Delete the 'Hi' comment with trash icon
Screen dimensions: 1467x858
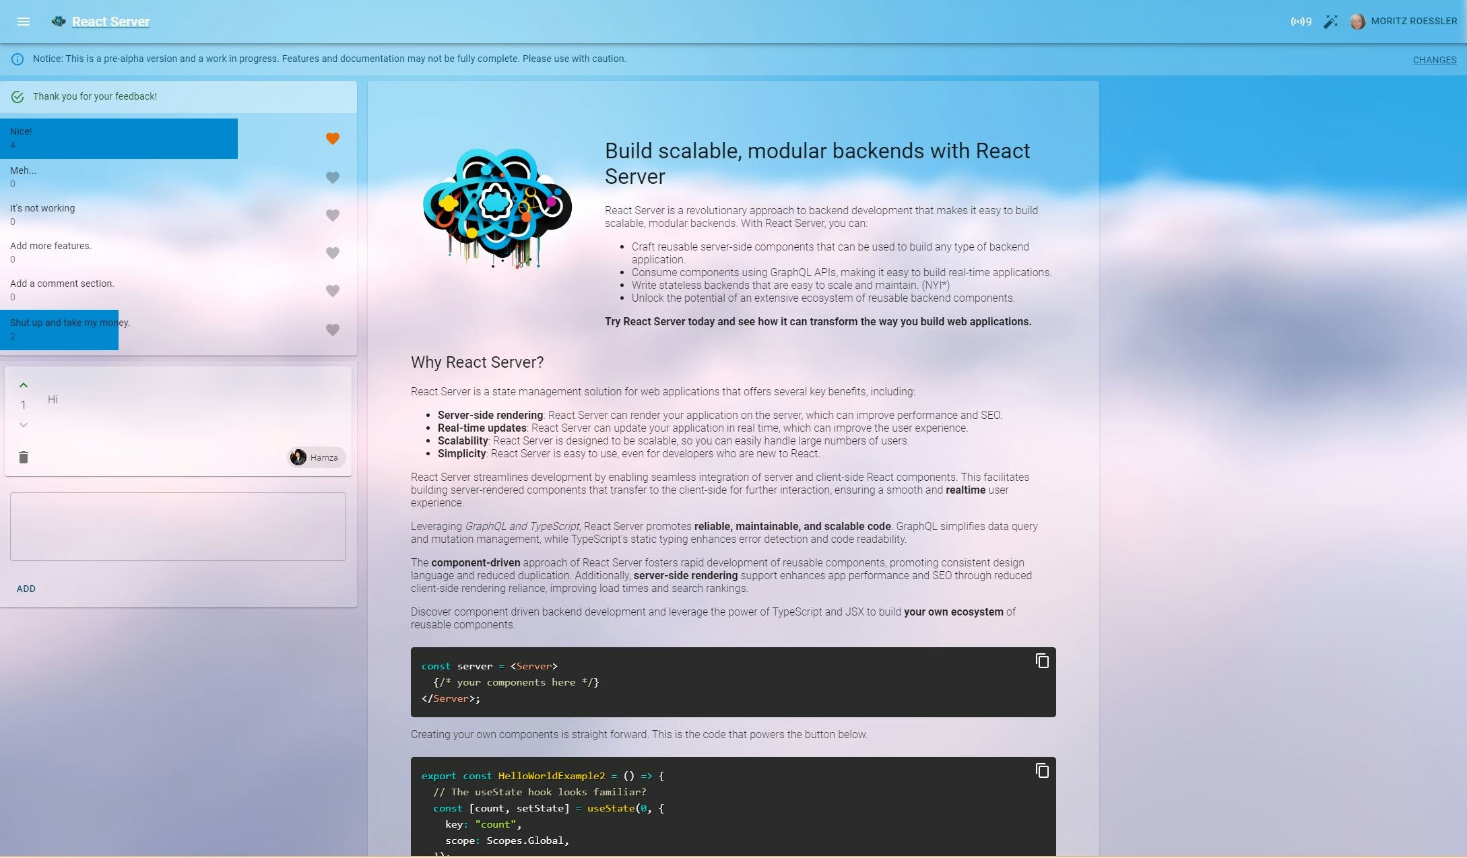click(x=24, y=457)
